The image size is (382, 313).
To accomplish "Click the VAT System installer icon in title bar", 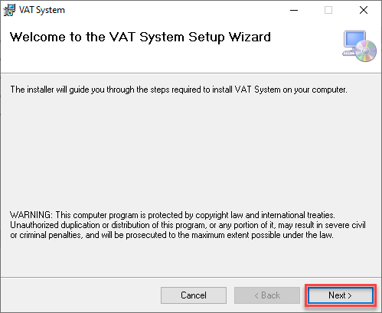I will coord(9,10).
